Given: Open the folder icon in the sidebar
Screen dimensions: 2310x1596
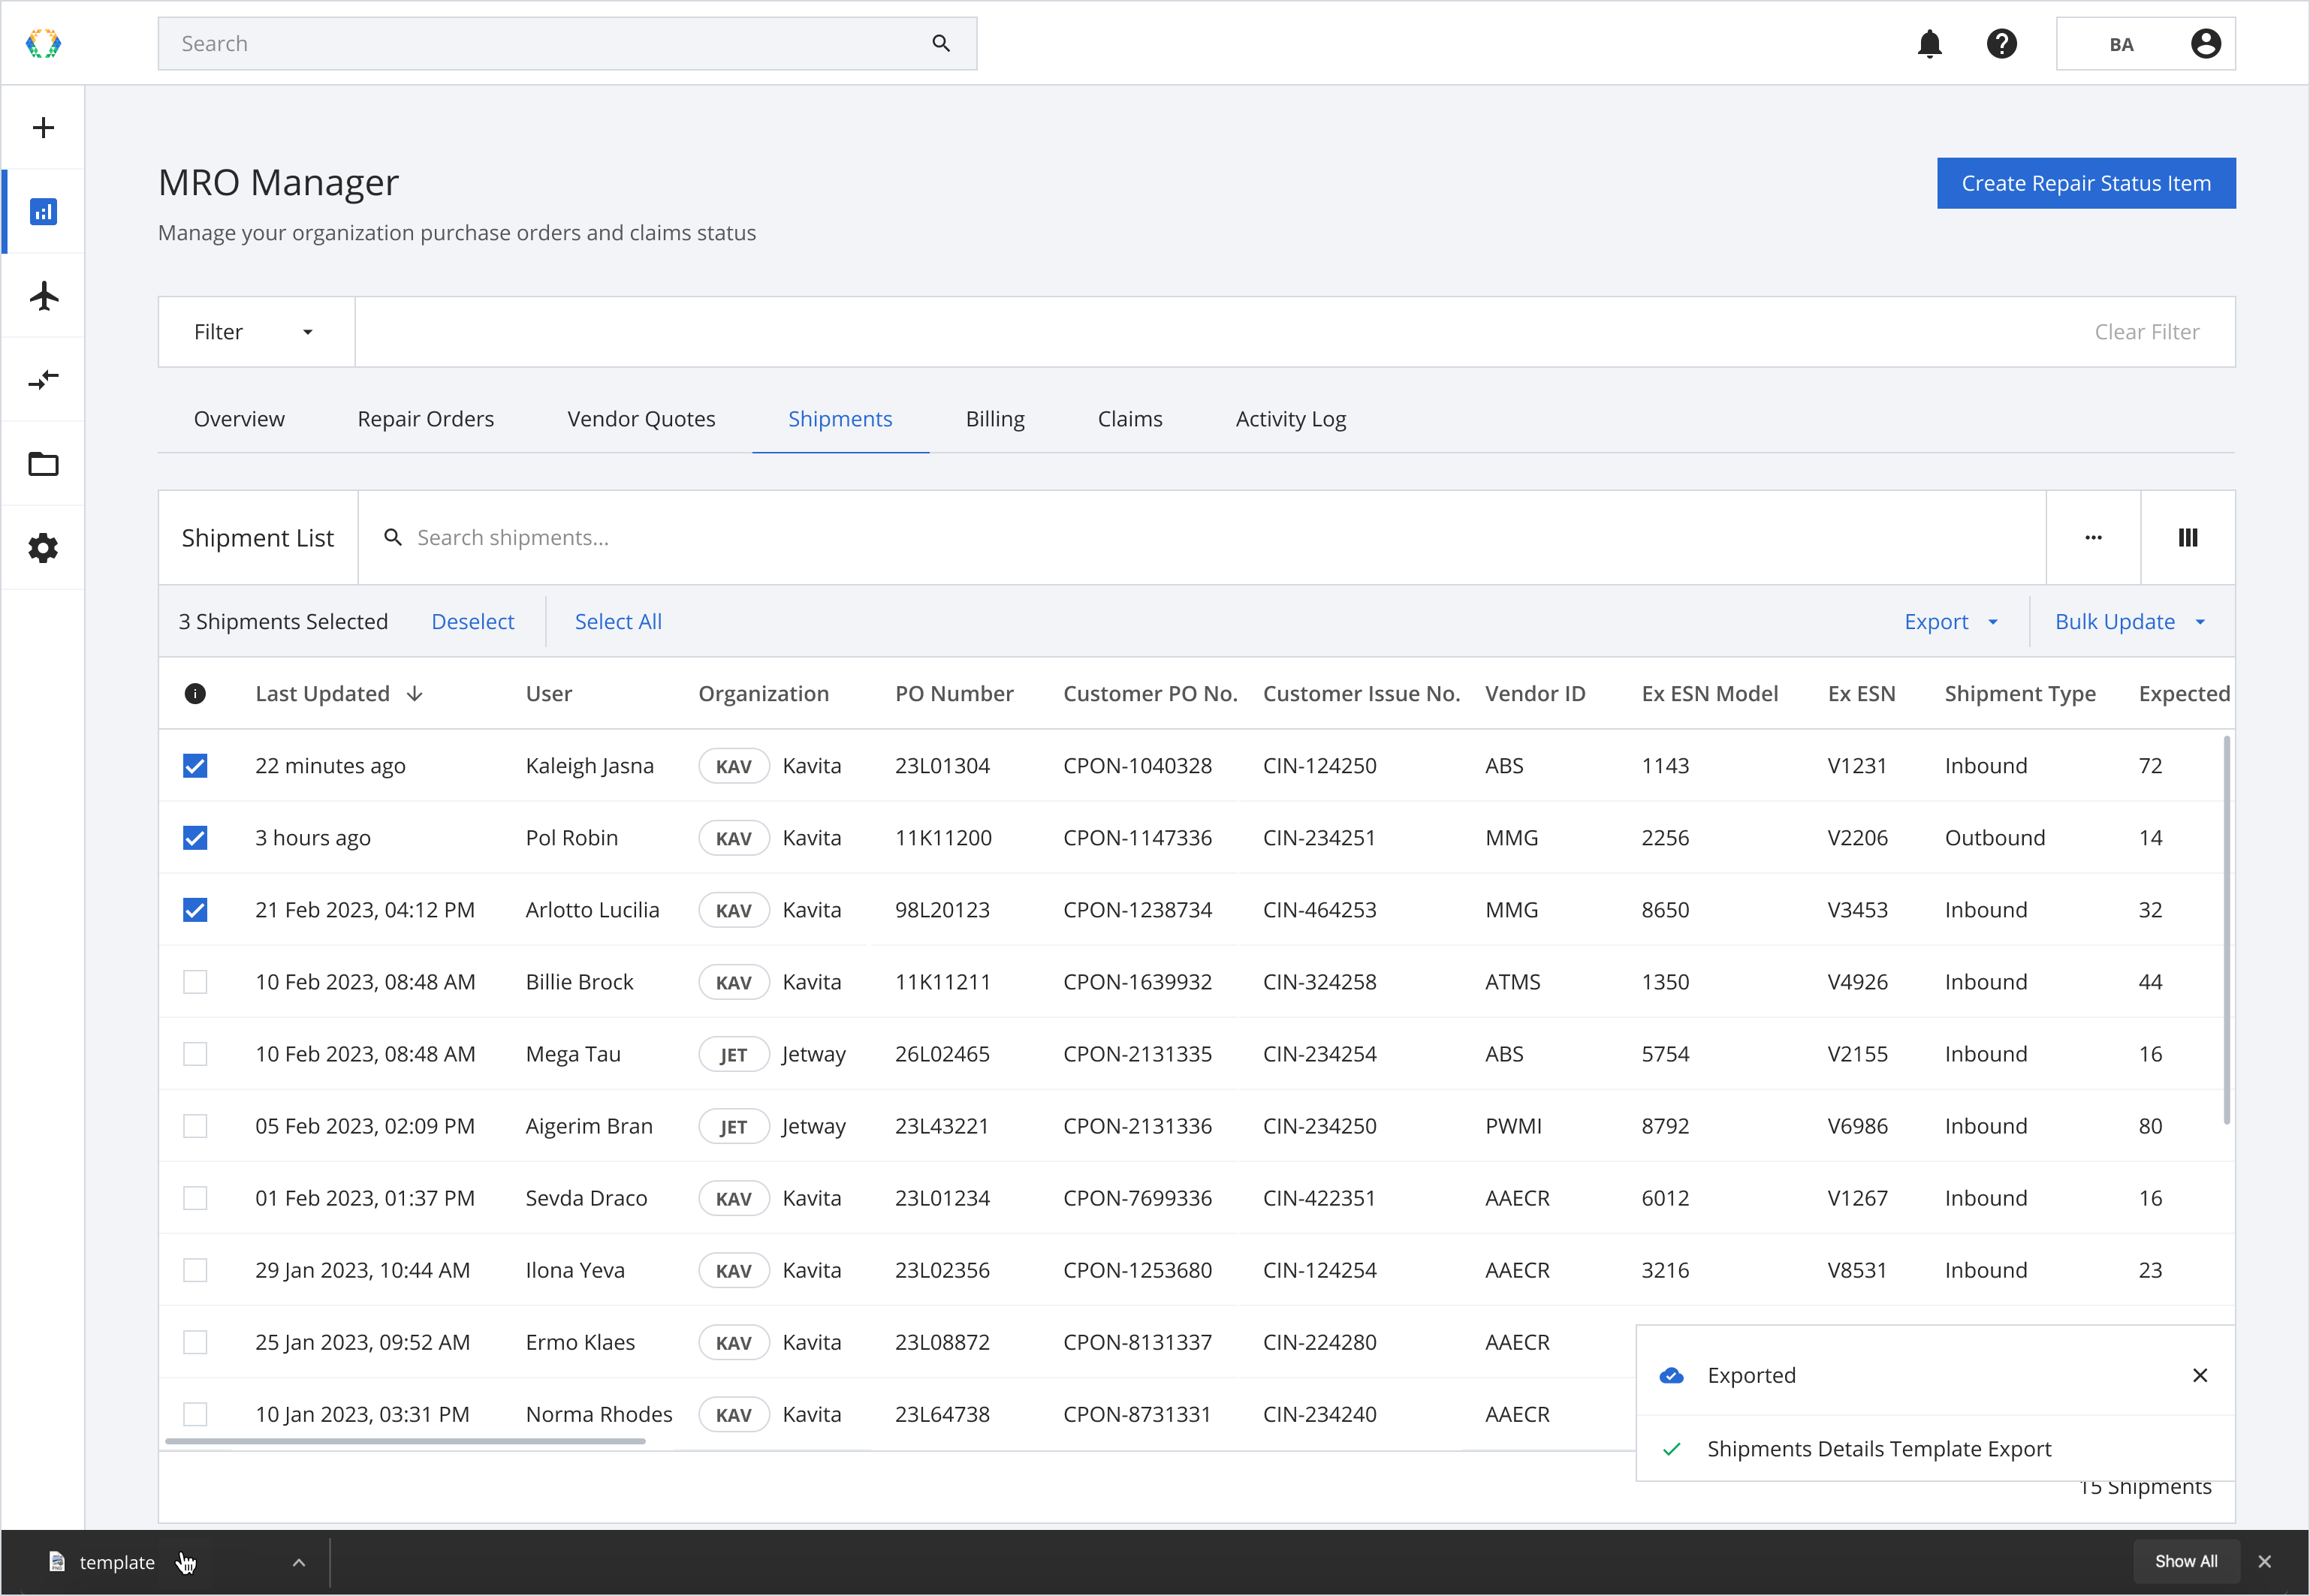Looking at the screenshot, I should [x=43, y=464].
